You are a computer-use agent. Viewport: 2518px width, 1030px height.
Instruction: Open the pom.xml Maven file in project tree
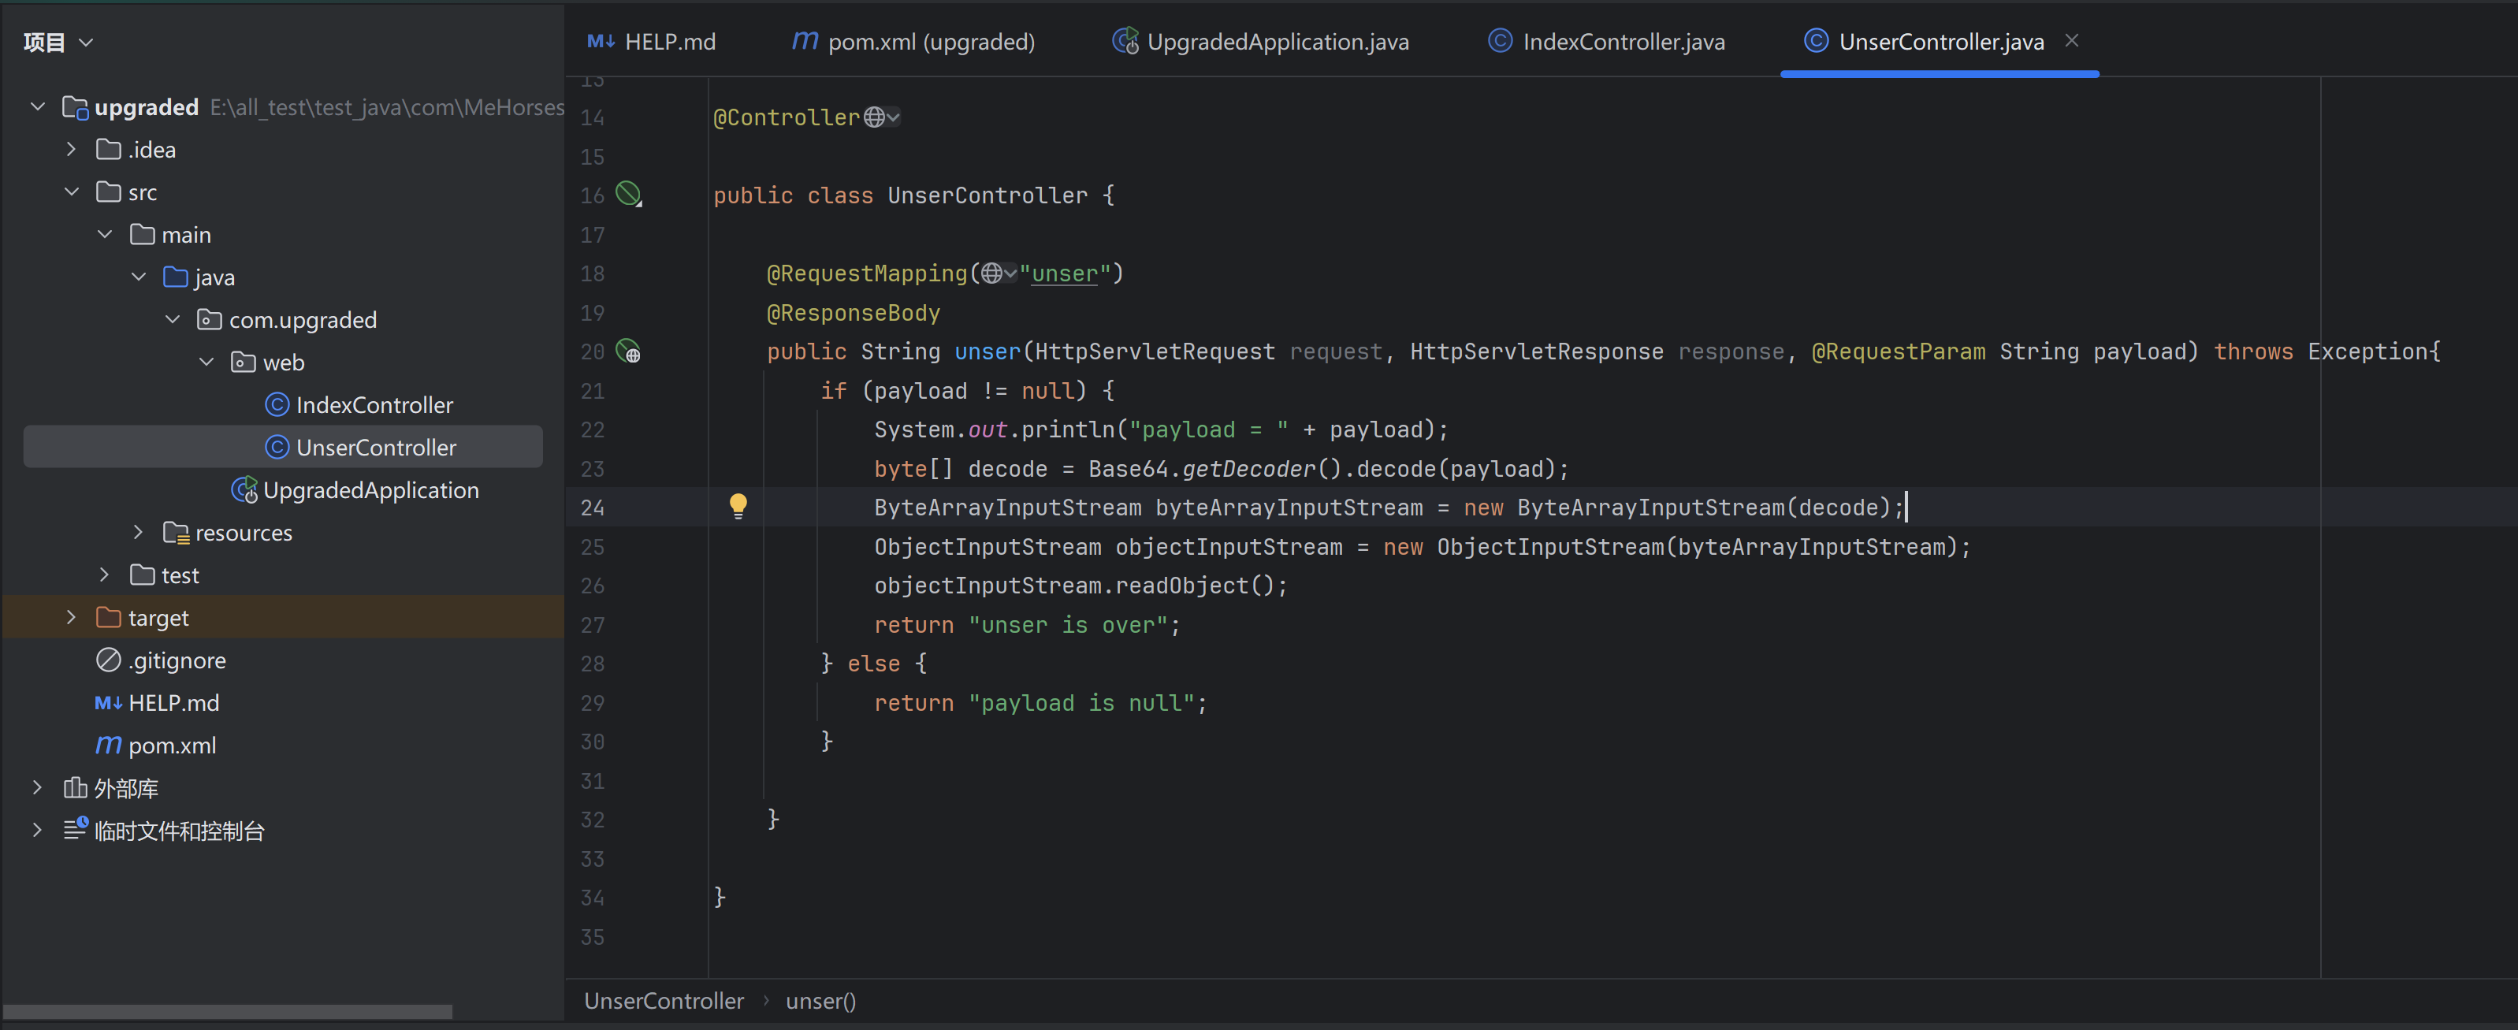click(172, 745)
